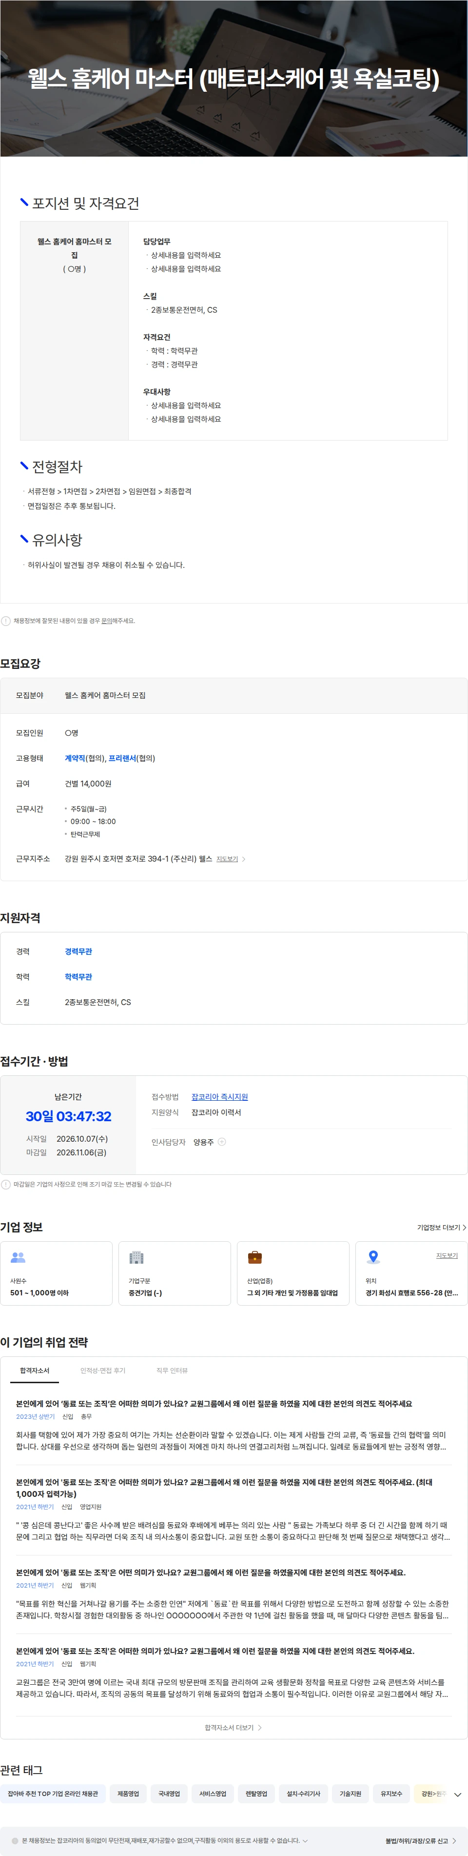This screenshot has width=468, height=1856.
Task: Open 기업정보 더보기 link
Action: [441, 1227]
